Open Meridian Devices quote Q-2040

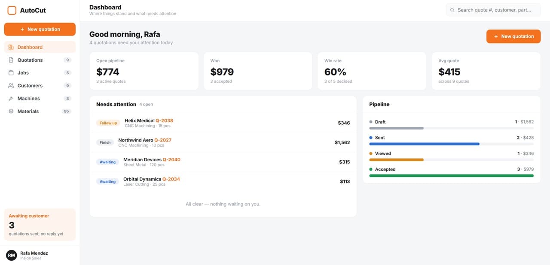[x=171, y=160]
